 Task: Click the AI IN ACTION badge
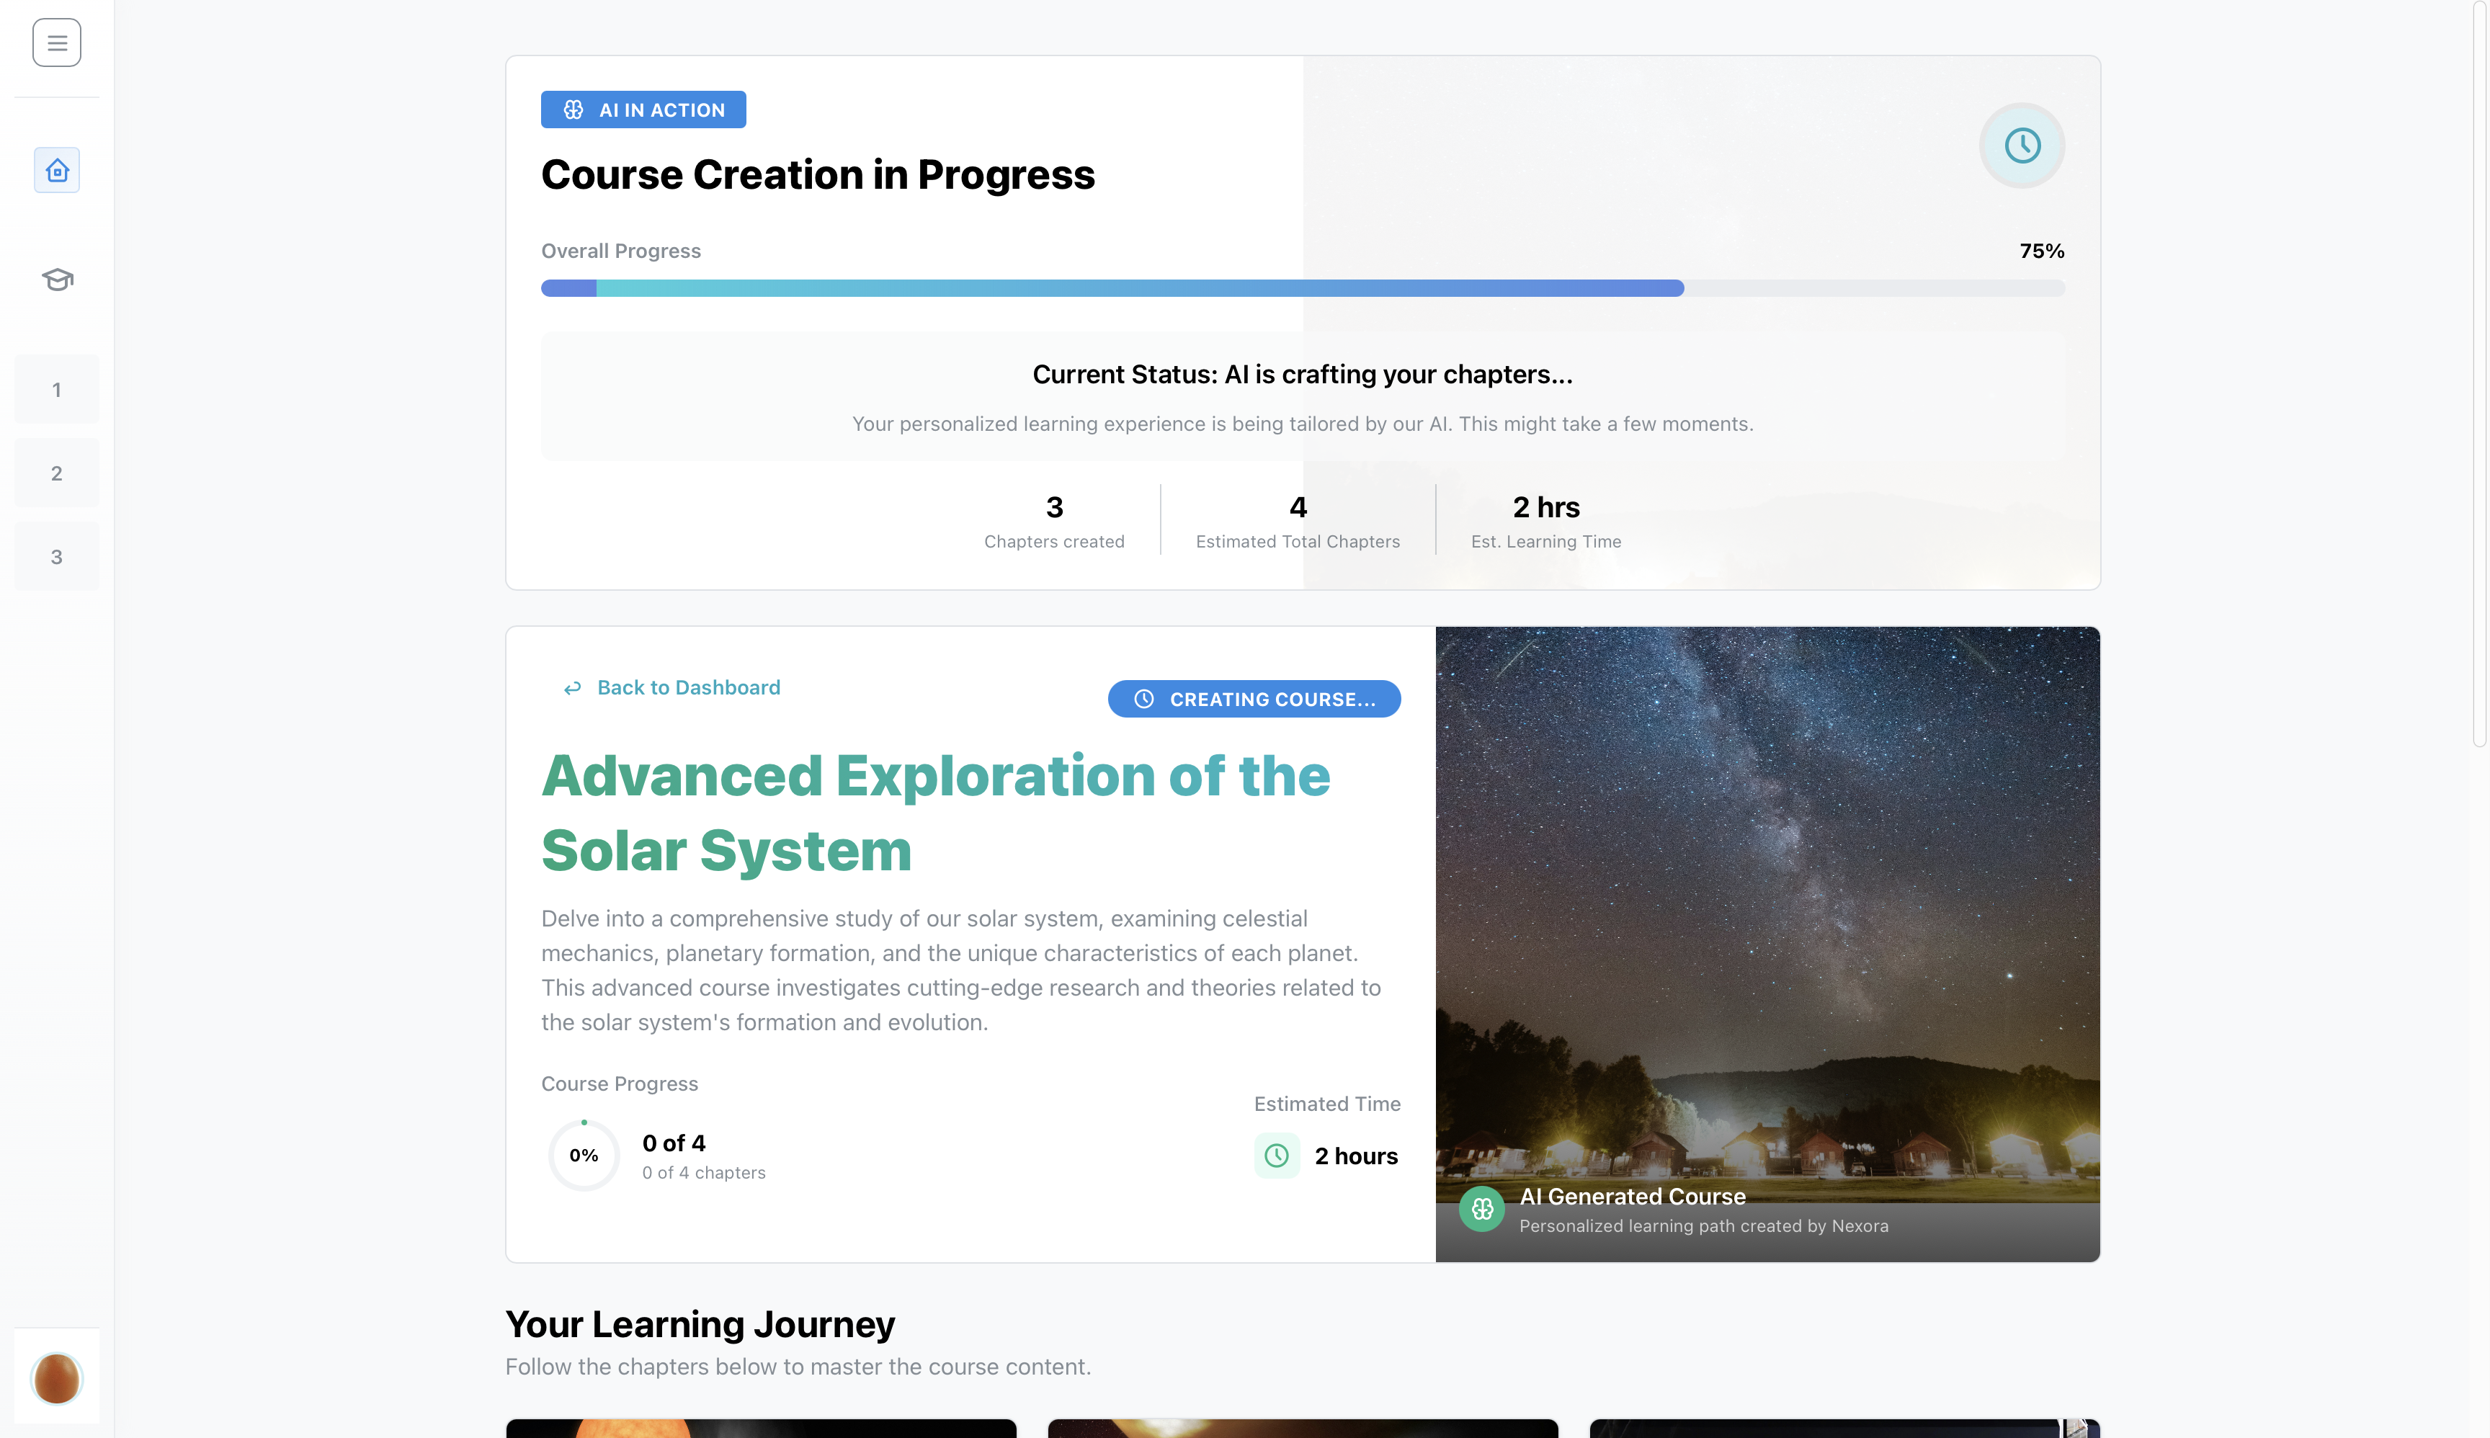[x=643, y=110]
